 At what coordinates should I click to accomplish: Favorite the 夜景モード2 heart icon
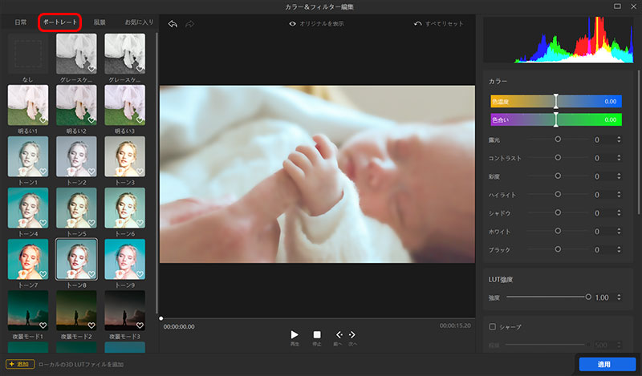point(91,325)
